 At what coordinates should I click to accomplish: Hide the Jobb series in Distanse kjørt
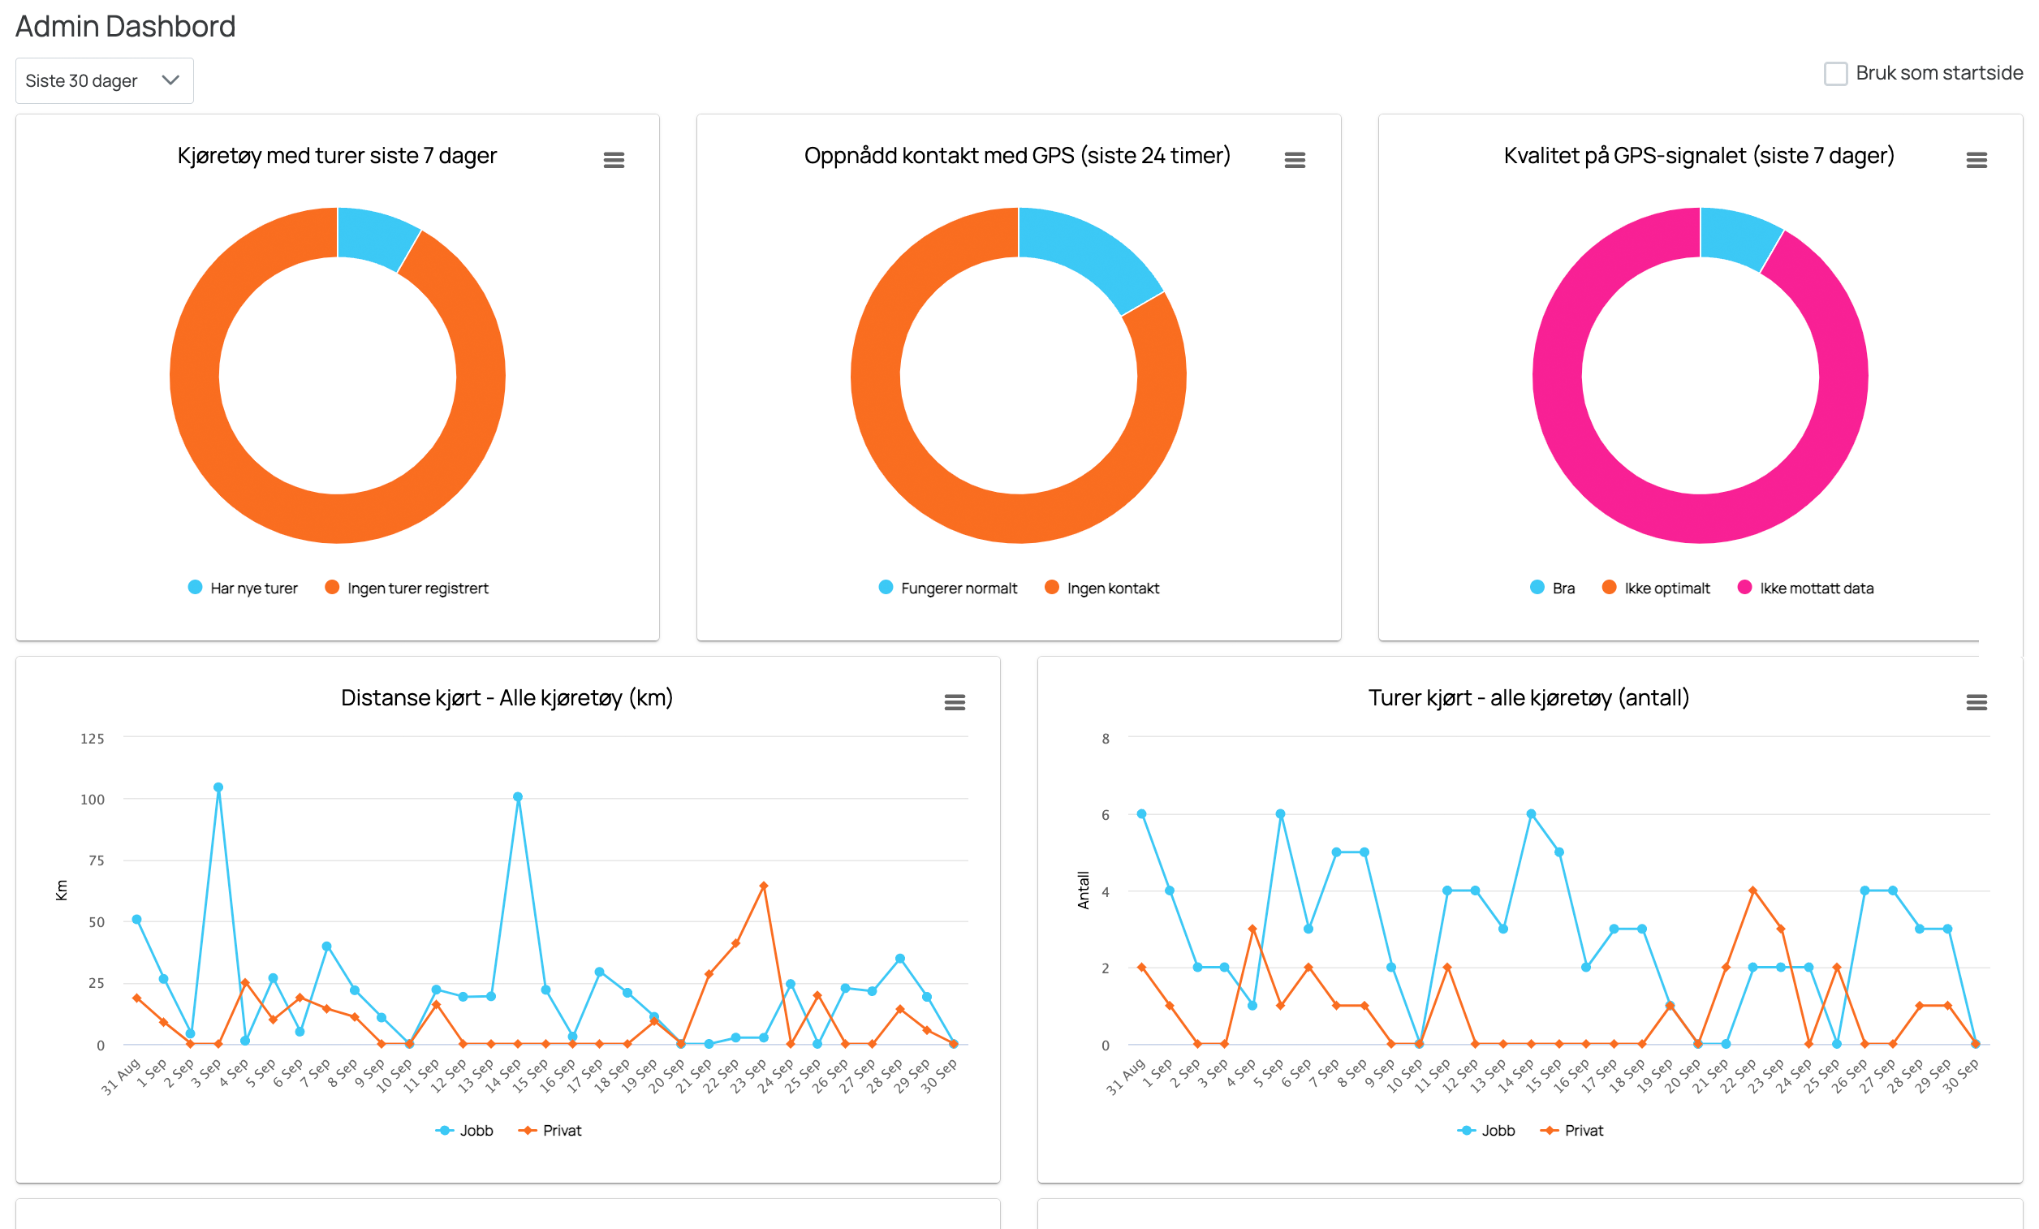click(463, 1130)
